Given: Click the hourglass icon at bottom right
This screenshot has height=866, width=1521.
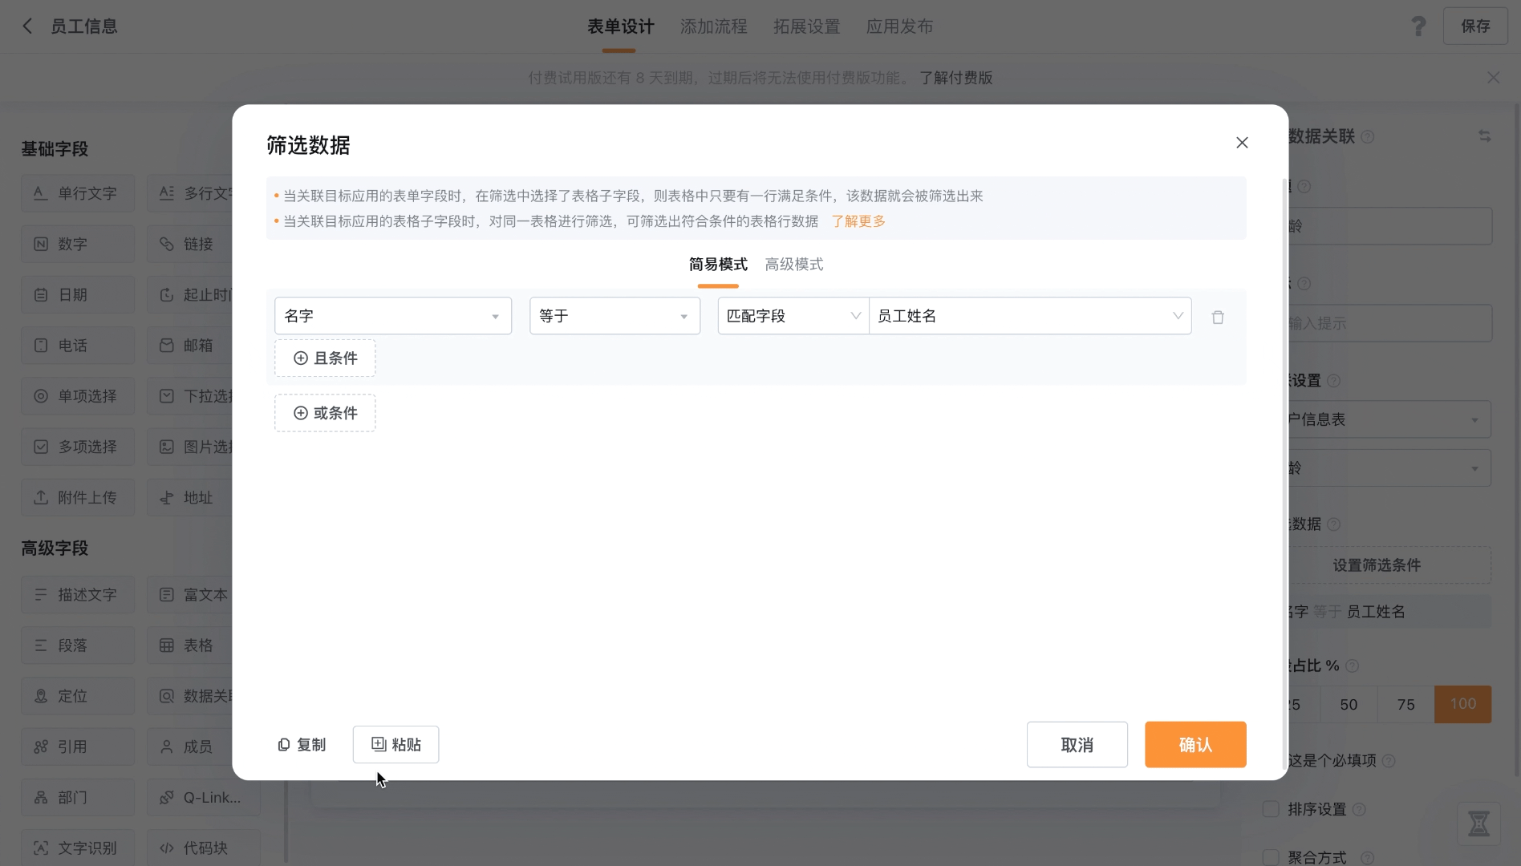Looking at the screenshot, I should pyautogui.click(x=1478, y=824).
